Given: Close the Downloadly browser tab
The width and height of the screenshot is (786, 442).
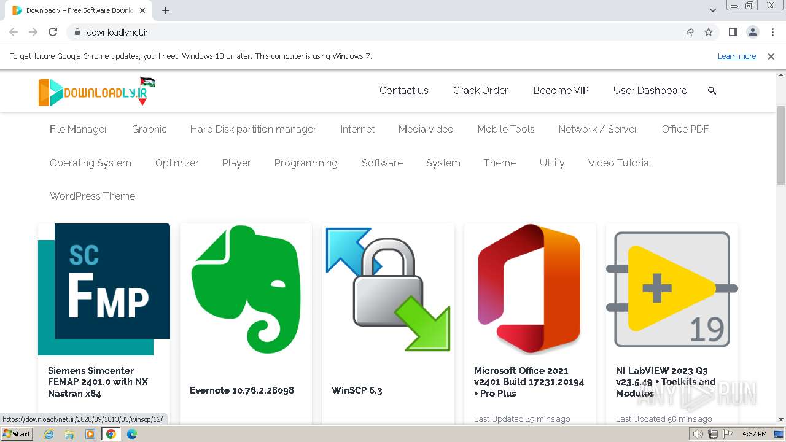Looking at the screenshot, I should [x=142, y=10].
